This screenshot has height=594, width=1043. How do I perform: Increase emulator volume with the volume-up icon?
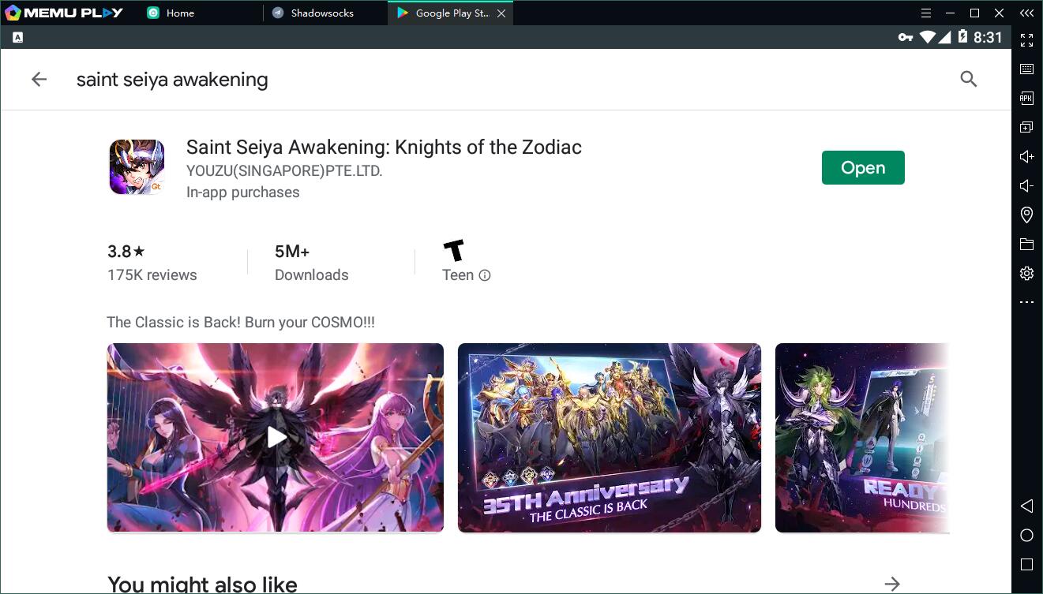pyautogui.click(x=1026, y=156)
